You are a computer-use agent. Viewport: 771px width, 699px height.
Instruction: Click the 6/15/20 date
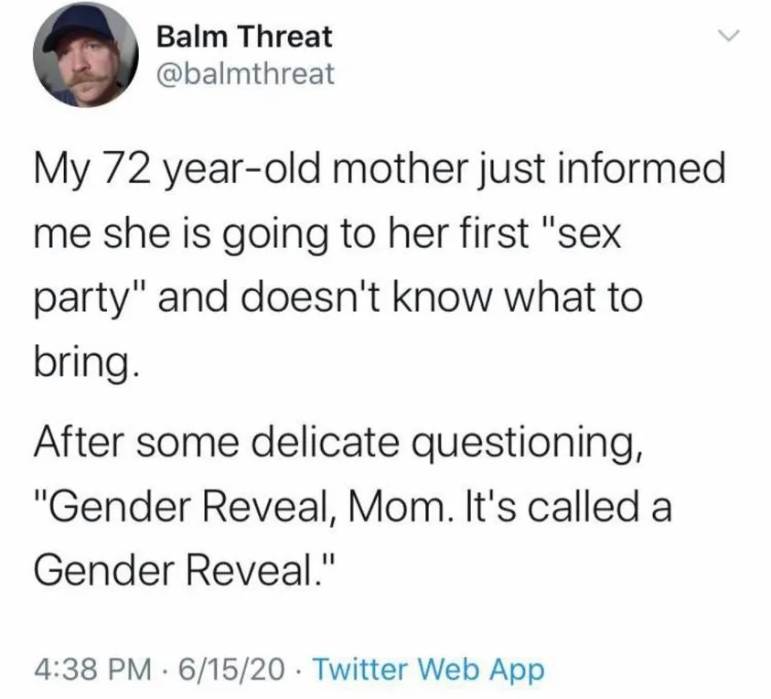click(x=231, y=669)
